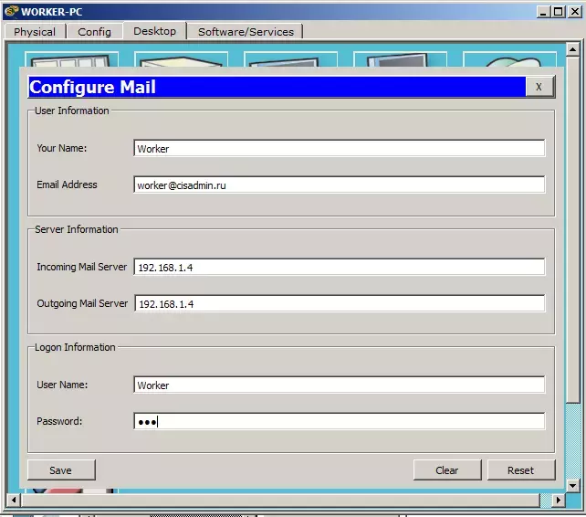Select the Desktop tab

(x=155, y=31)
